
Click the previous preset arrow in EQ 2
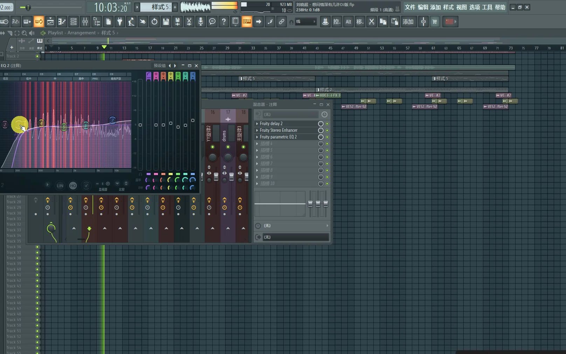point(170,66)
